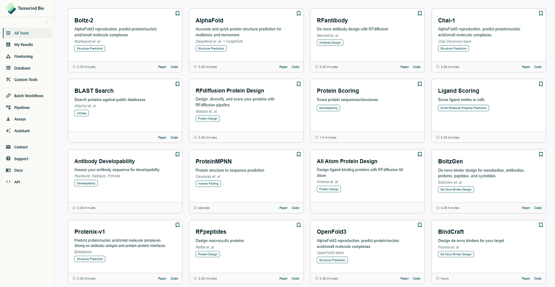Image resolution: width=555 pixels, height=287 pixels.
Task: Click the clock icon on Protein Scoring card
Action: coord(316,137)
